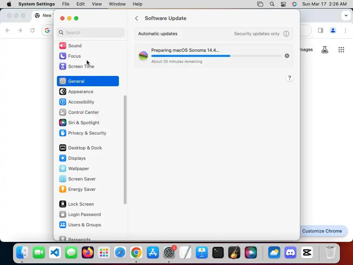Switch to Chrome in the Dock

pos(136,252)
